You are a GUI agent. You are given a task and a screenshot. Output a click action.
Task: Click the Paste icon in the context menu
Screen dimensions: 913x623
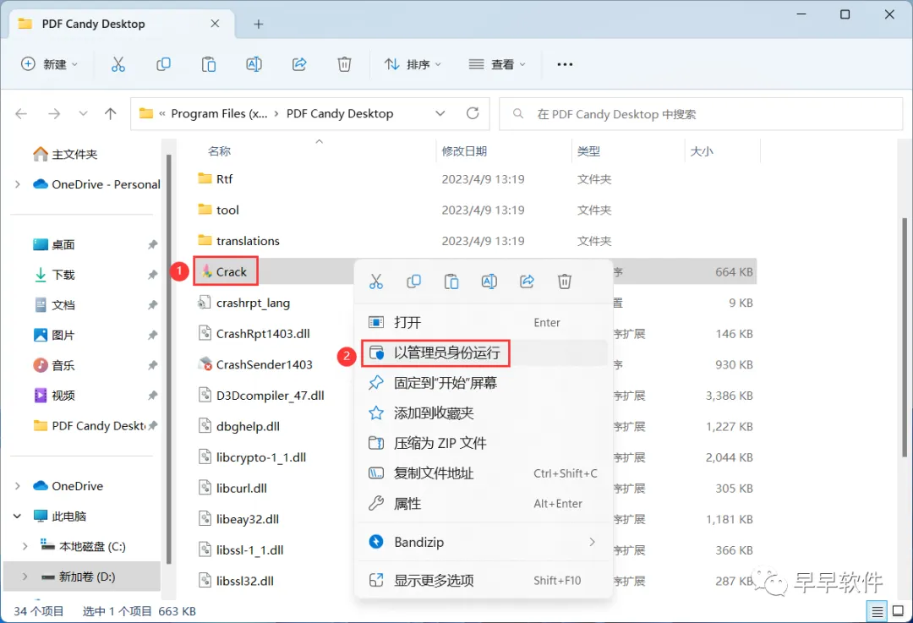coord(451,281)
